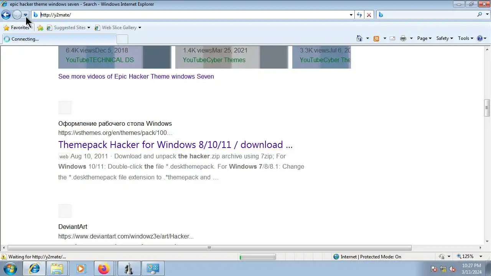Click the muted volume tray icon
This screenshot has width=491, height=276.
click(x=452, y=269)
